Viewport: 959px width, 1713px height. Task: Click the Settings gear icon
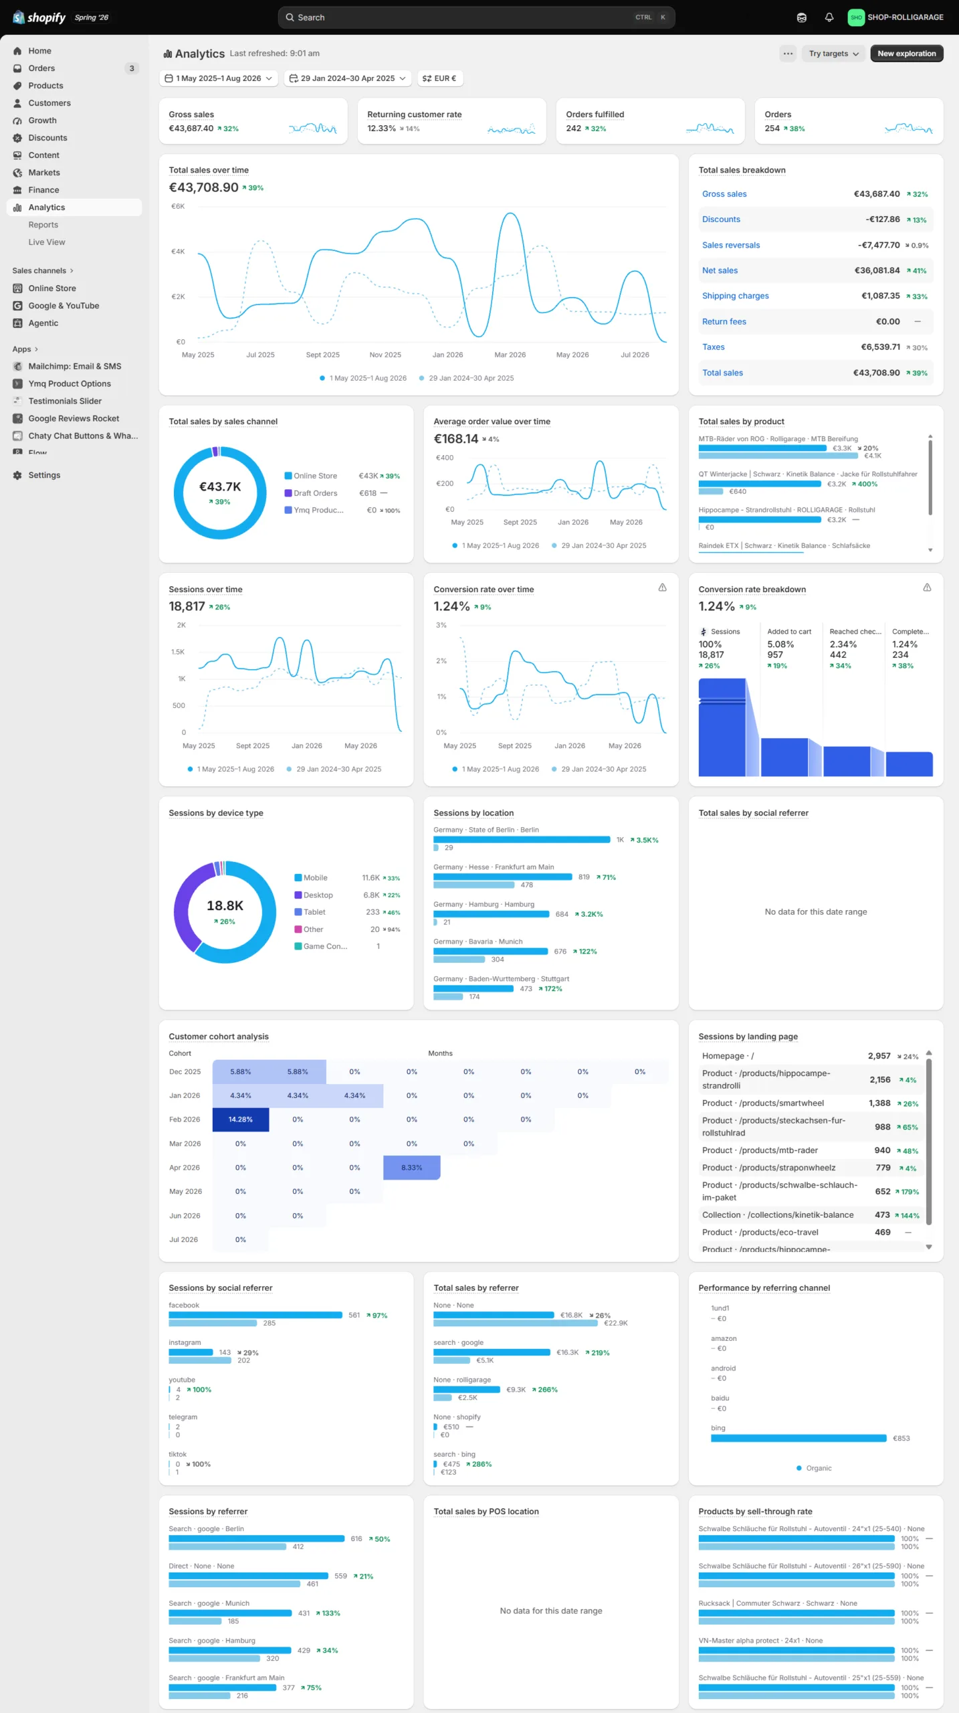coord(17,475)
